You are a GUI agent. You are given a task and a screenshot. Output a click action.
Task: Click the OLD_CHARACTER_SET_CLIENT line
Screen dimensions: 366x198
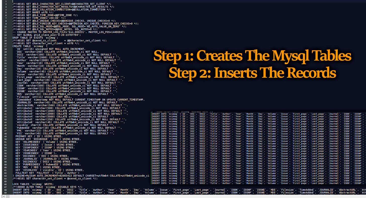point(62,4)
